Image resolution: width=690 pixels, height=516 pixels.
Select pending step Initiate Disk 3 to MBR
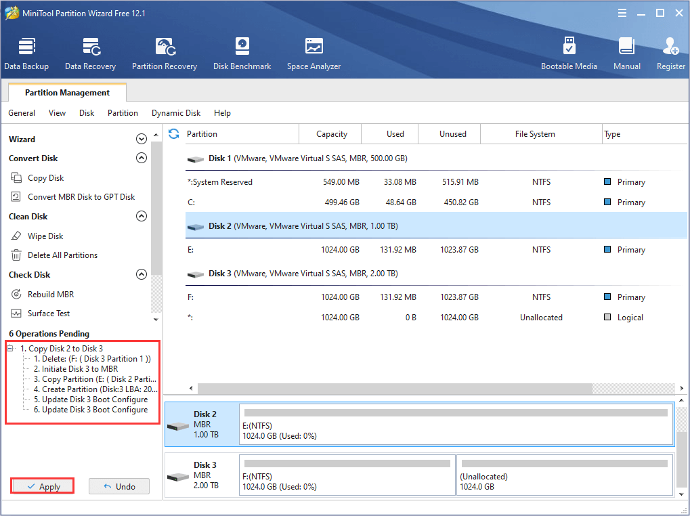76,369
